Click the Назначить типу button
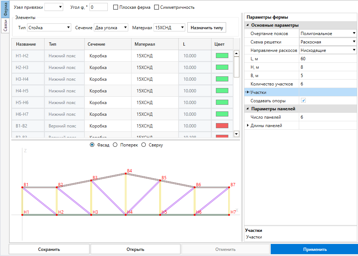The width and height of the screenshot is (358, 256). point(207,28)
